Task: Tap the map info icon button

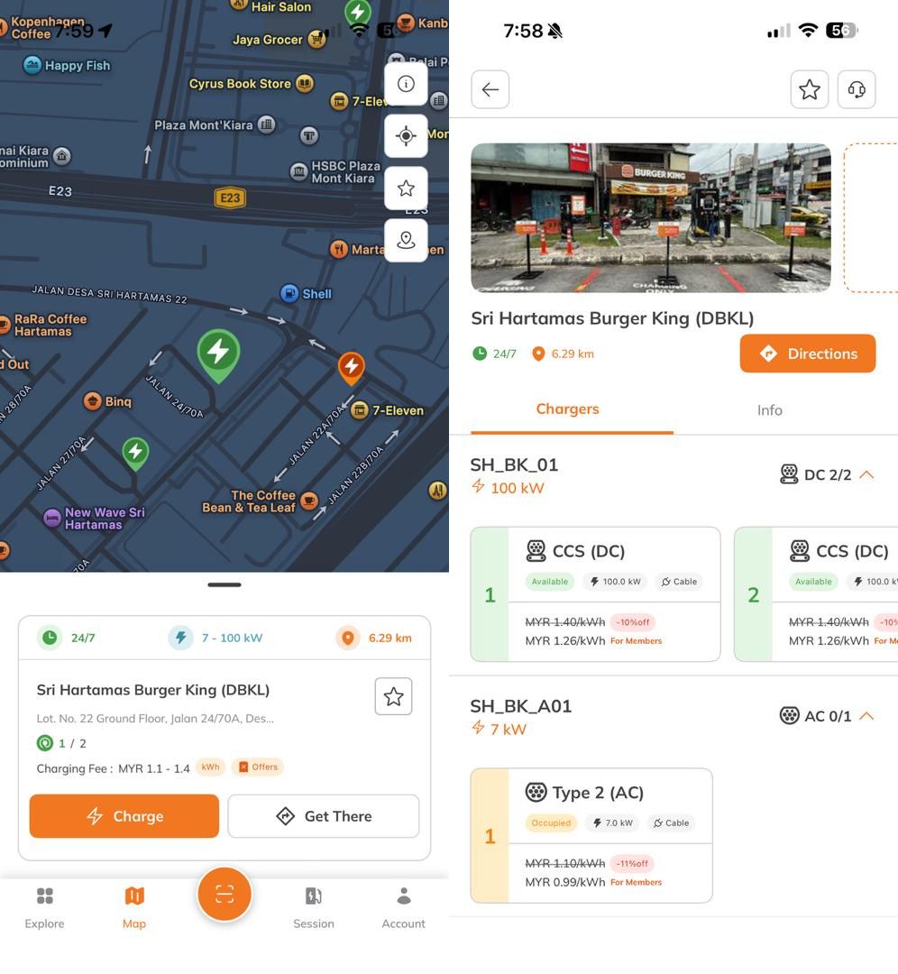Action: coord(406,84)
